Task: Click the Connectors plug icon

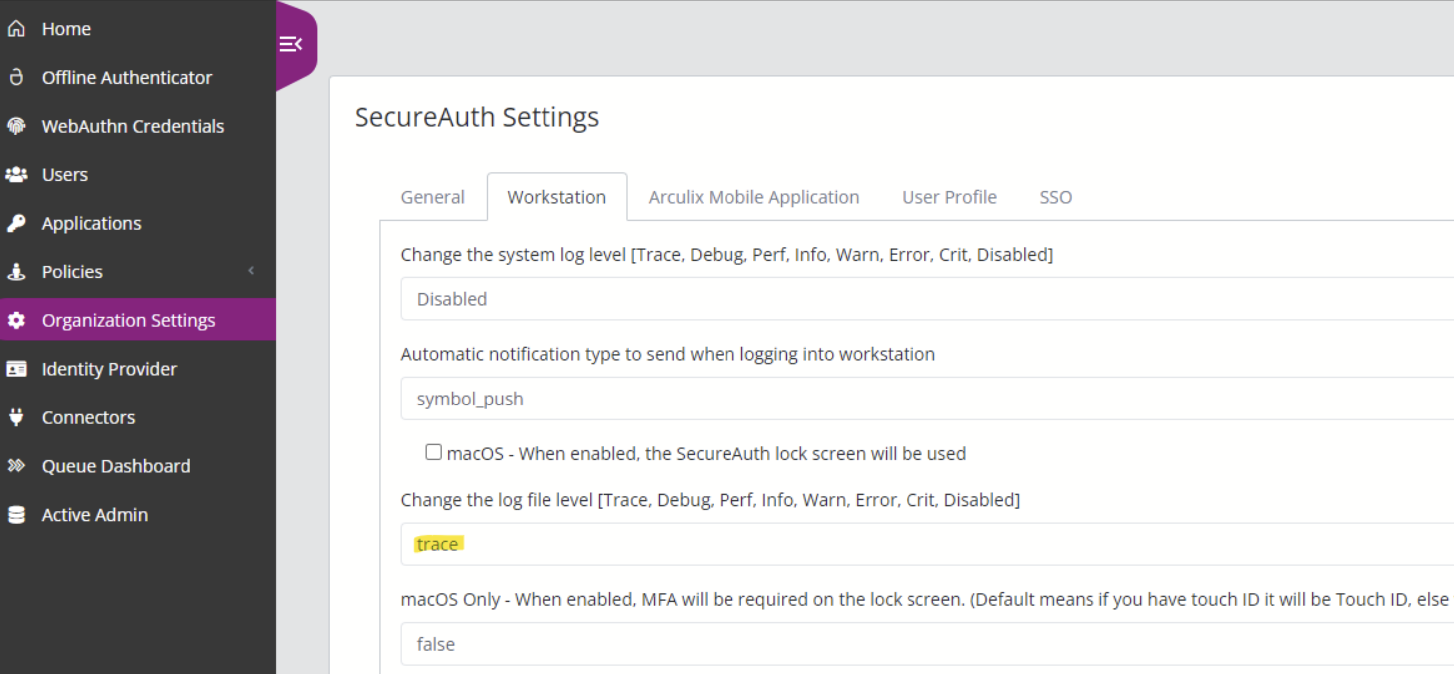Action: [17, 417]
